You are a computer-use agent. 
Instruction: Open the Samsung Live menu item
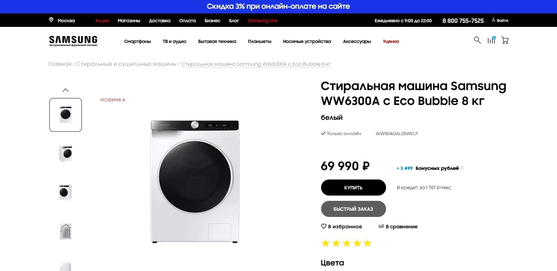263,20
